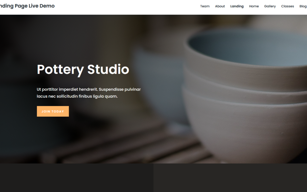
Task: Click the "lacus nec sollicitudin finibus" text line
Action: click(x=77, y=96)
